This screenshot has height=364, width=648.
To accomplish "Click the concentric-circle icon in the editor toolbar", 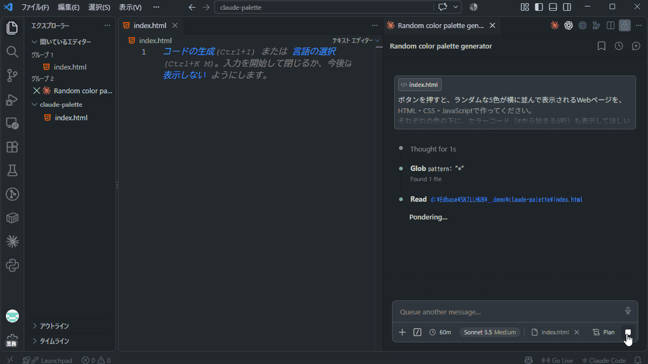I will click(x=582, y=25).
